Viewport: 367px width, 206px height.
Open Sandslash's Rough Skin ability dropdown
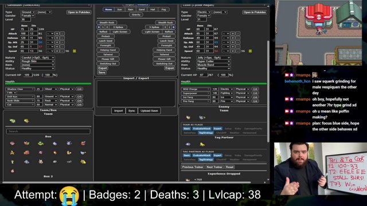pyautogui.click(x=38, y=61)
